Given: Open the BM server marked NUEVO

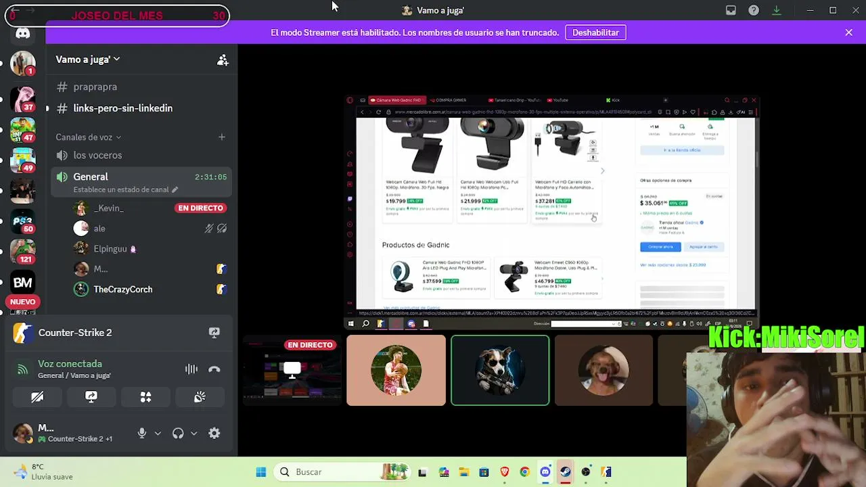Looking at the screenshot, I should (23, 283).
